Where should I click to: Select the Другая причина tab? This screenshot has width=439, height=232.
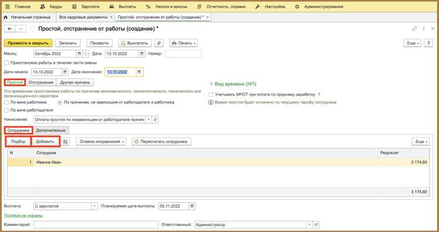pos(75,83)
